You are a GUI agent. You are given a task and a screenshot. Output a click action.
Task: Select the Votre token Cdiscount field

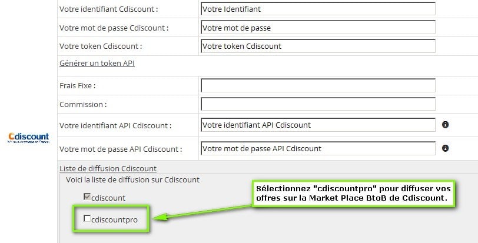coord(318,46)
